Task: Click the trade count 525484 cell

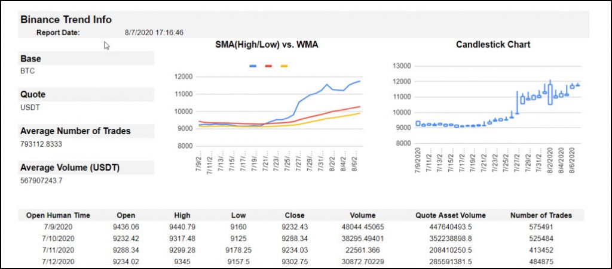Action: tap(541, 238)
